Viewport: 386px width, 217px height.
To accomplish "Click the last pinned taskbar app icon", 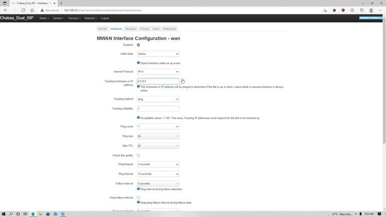I will 63,214.
